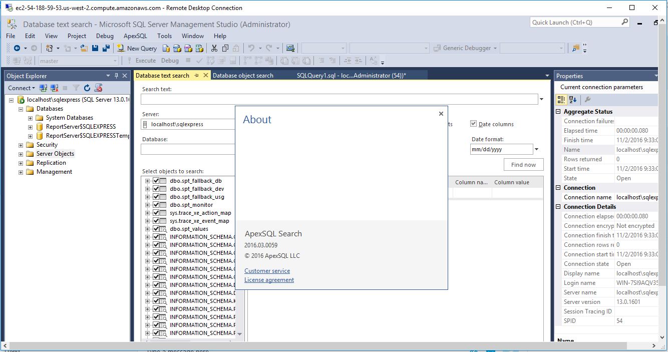The image size is (668, 352).
Task: Expand the Security folder node
Action: (21, 145)
